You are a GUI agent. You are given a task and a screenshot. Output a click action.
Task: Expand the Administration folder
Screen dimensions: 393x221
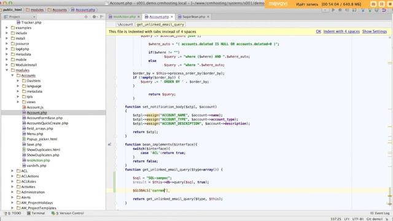(x=12, y=192)
